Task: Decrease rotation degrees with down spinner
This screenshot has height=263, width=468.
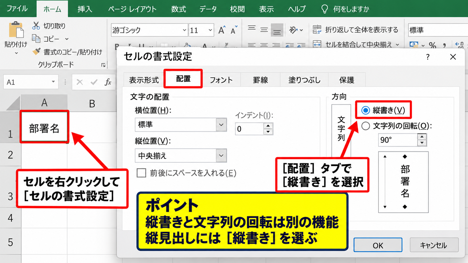Action: point(422,143)
